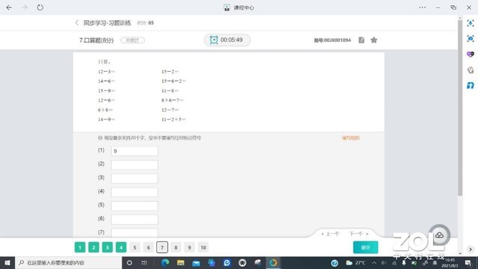Click the second blue sidebar capture icon

coord(471,38)
